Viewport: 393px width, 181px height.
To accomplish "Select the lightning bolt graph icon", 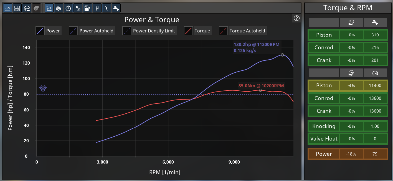I will pyautogui.click(x=106, y=8).
